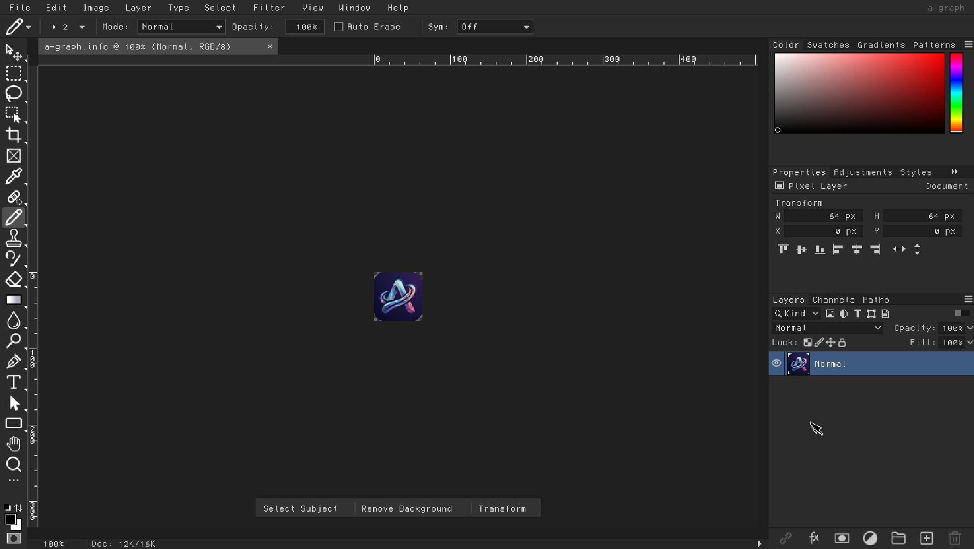Open the brush size picker dropdown
Screen dimensions: 974x549
click(82, 27)
